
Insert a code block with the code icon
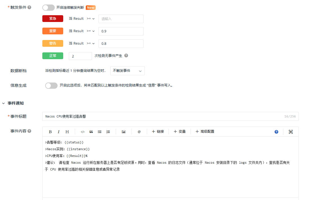(x=83, y=132)
